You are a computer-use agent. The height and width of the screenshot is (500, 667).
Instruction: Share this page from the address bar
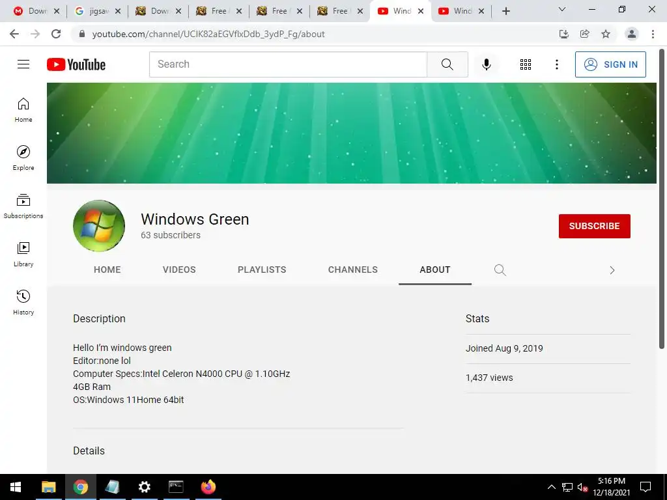[584, 34]
